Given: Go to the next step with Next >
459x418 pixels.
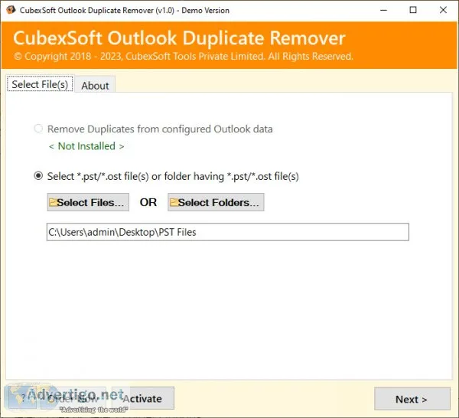Looking at the screenshot, I should click(x=412, y=399).
